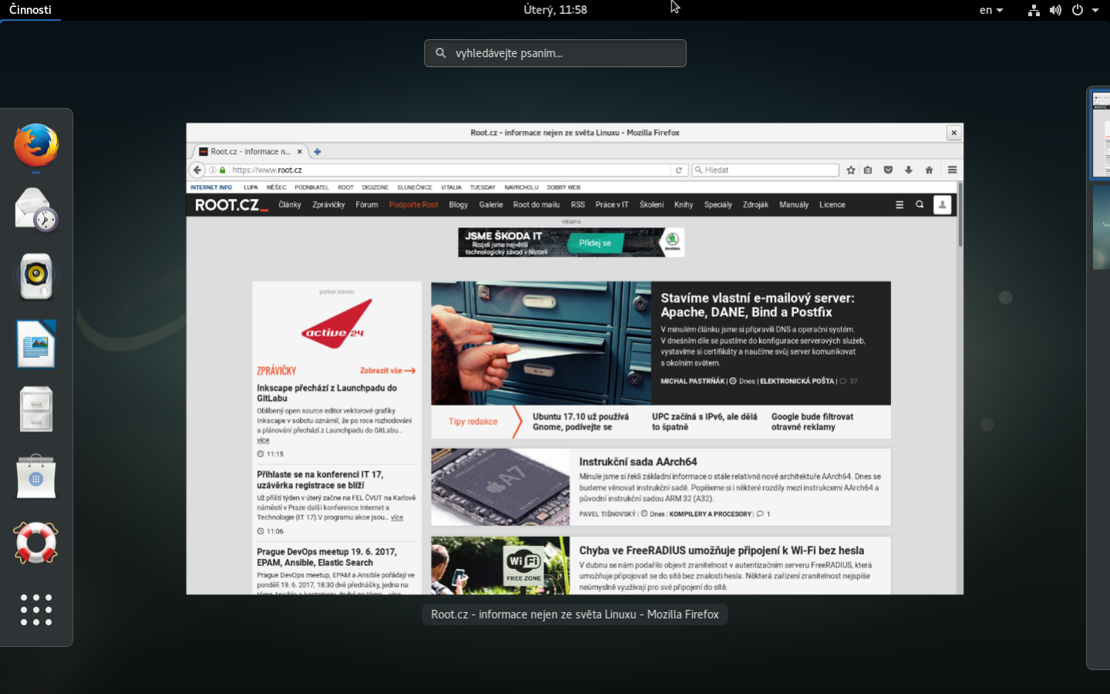Image resolution: width=1110 pixels, height=694 pixels.
Task: Open the 'Root do mailu' nav item
Action: (x=536, y=204)
